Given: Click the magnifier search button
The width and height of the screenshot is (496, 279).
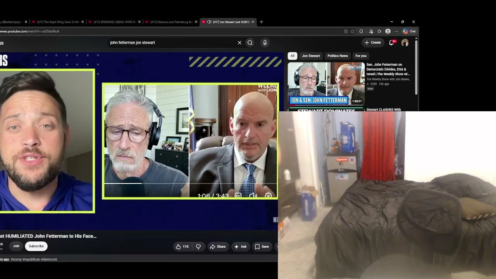Looking at the screenshot, I should point(250,43).
